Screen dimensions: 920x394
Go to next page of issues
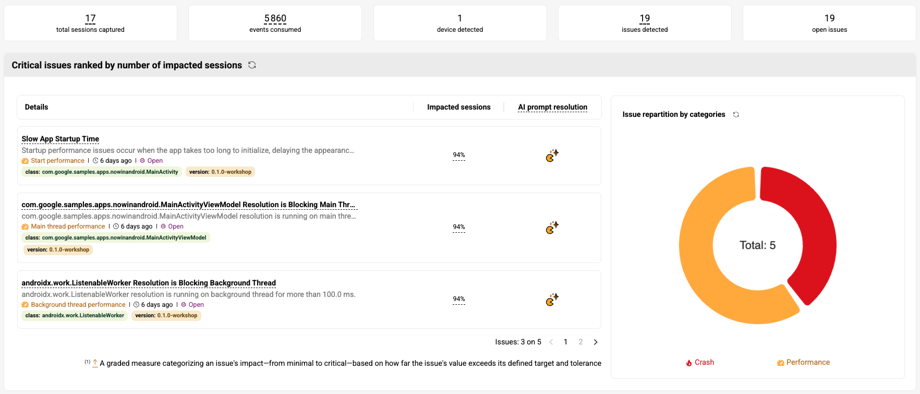[x=596, y=342]
